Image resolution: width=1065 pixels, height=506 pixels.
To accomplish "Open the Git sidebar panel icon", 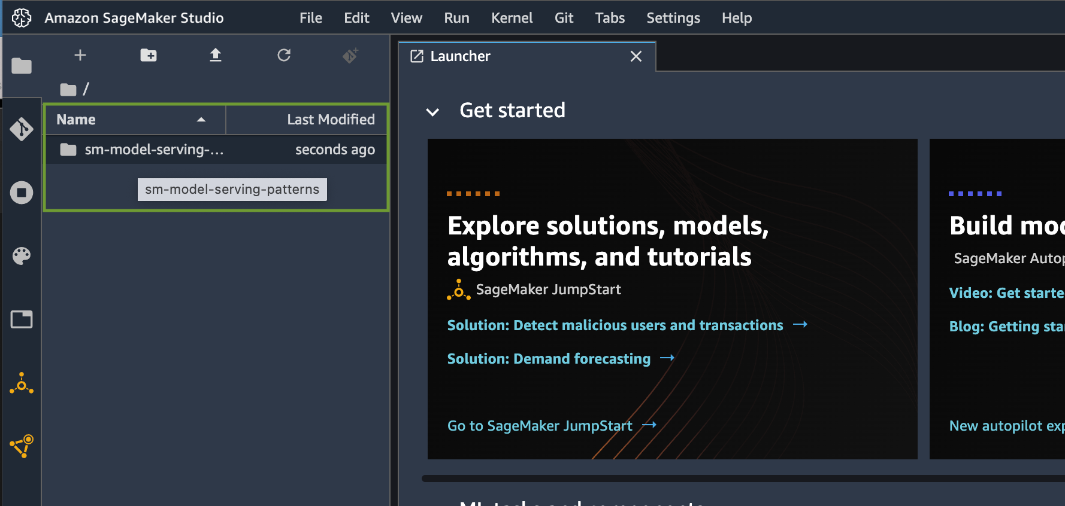I will (22, 129).
